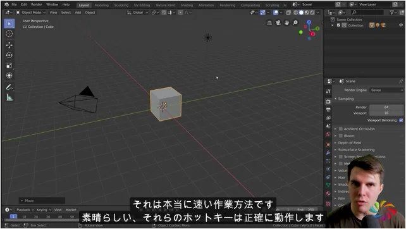This screenshot has width=406, height=229.
Task: Toggle viewport gizmos button
Action: pos(262,13)
